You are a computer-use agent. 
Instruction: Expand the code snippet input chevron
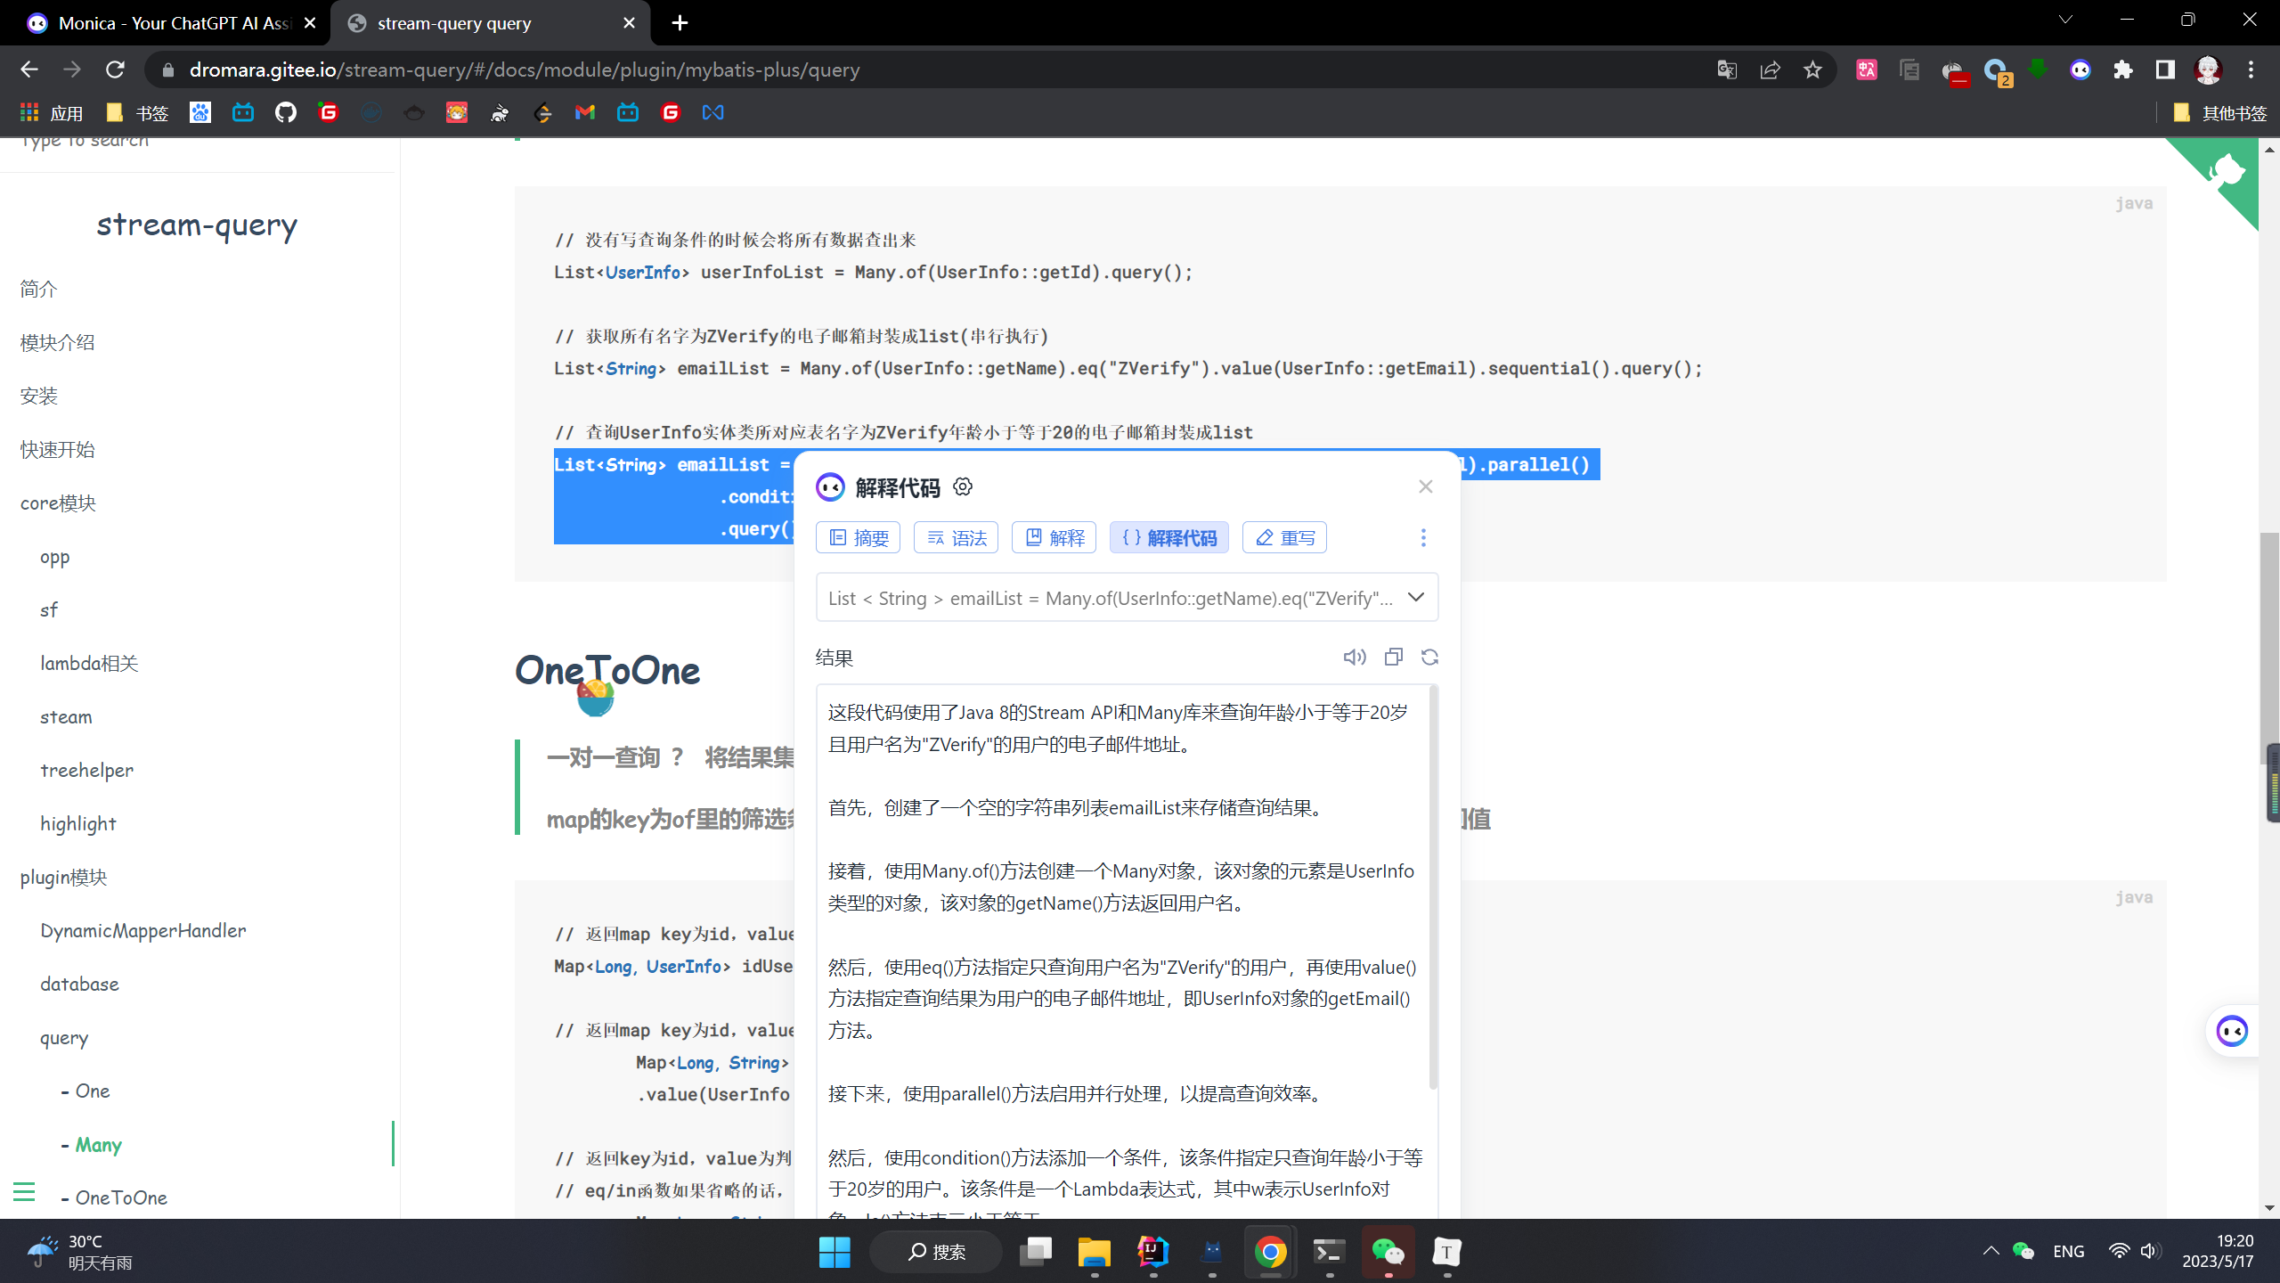(1415, 597)
